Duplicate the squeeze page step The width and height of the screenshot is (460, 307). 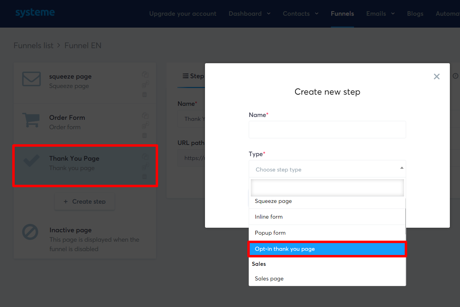tap(145, 74)
